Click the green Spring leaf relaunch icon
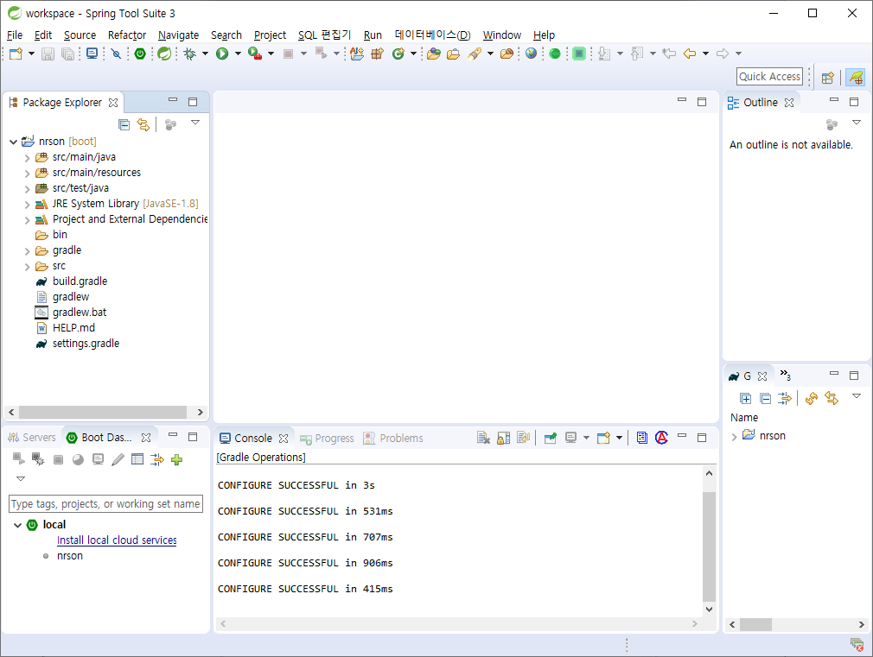Viewport: 873px width, 657px height. point(164,54)
